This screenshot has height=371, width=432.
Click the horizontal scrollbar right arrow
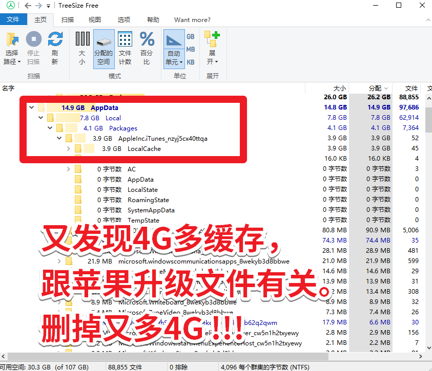click(x=420, y=357)
